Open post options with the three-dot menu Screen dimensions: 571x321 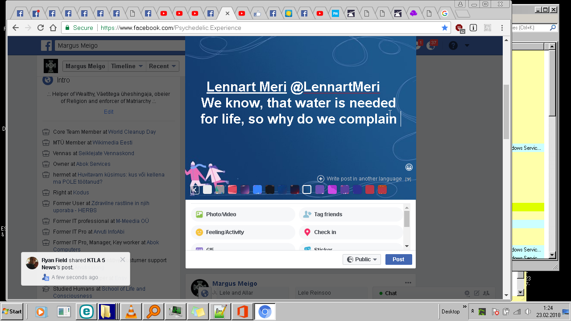pyautogui.click(x=408, y=283)
